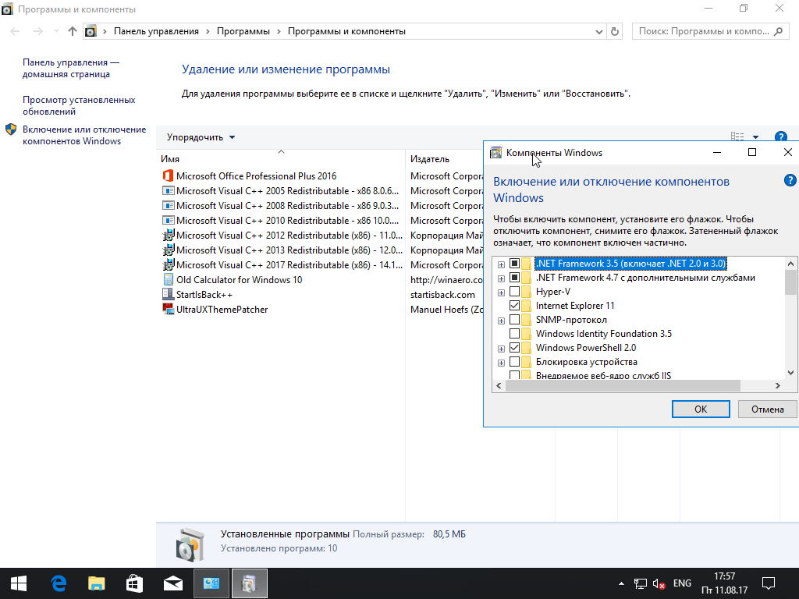The width and height of the screenshot is (799, 599).
Task: Open the address bar history dropdown
Action: click(x=599, y=31)
